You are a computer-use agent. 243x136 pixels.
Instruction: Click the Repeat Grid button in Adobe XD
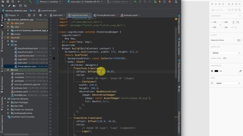pos(217,10)
